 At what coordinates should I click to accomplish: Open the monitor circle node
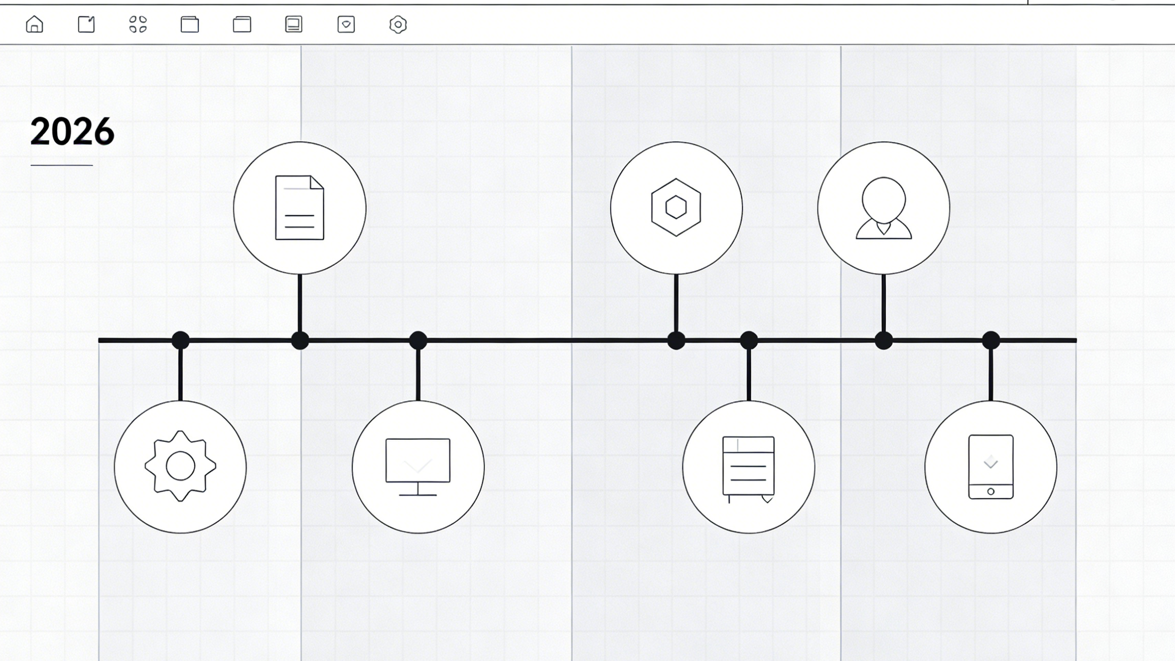[x=418, y=467]
